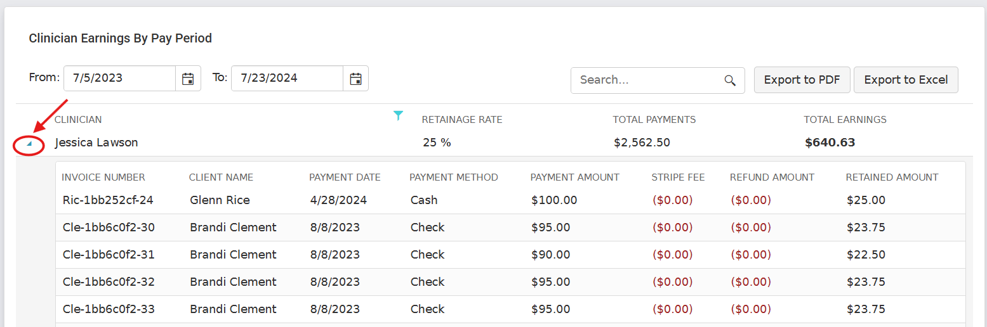Screen dimensions: 987x327
Task: Sort by Total Payments column header
Action: click(x=654, y=119)
